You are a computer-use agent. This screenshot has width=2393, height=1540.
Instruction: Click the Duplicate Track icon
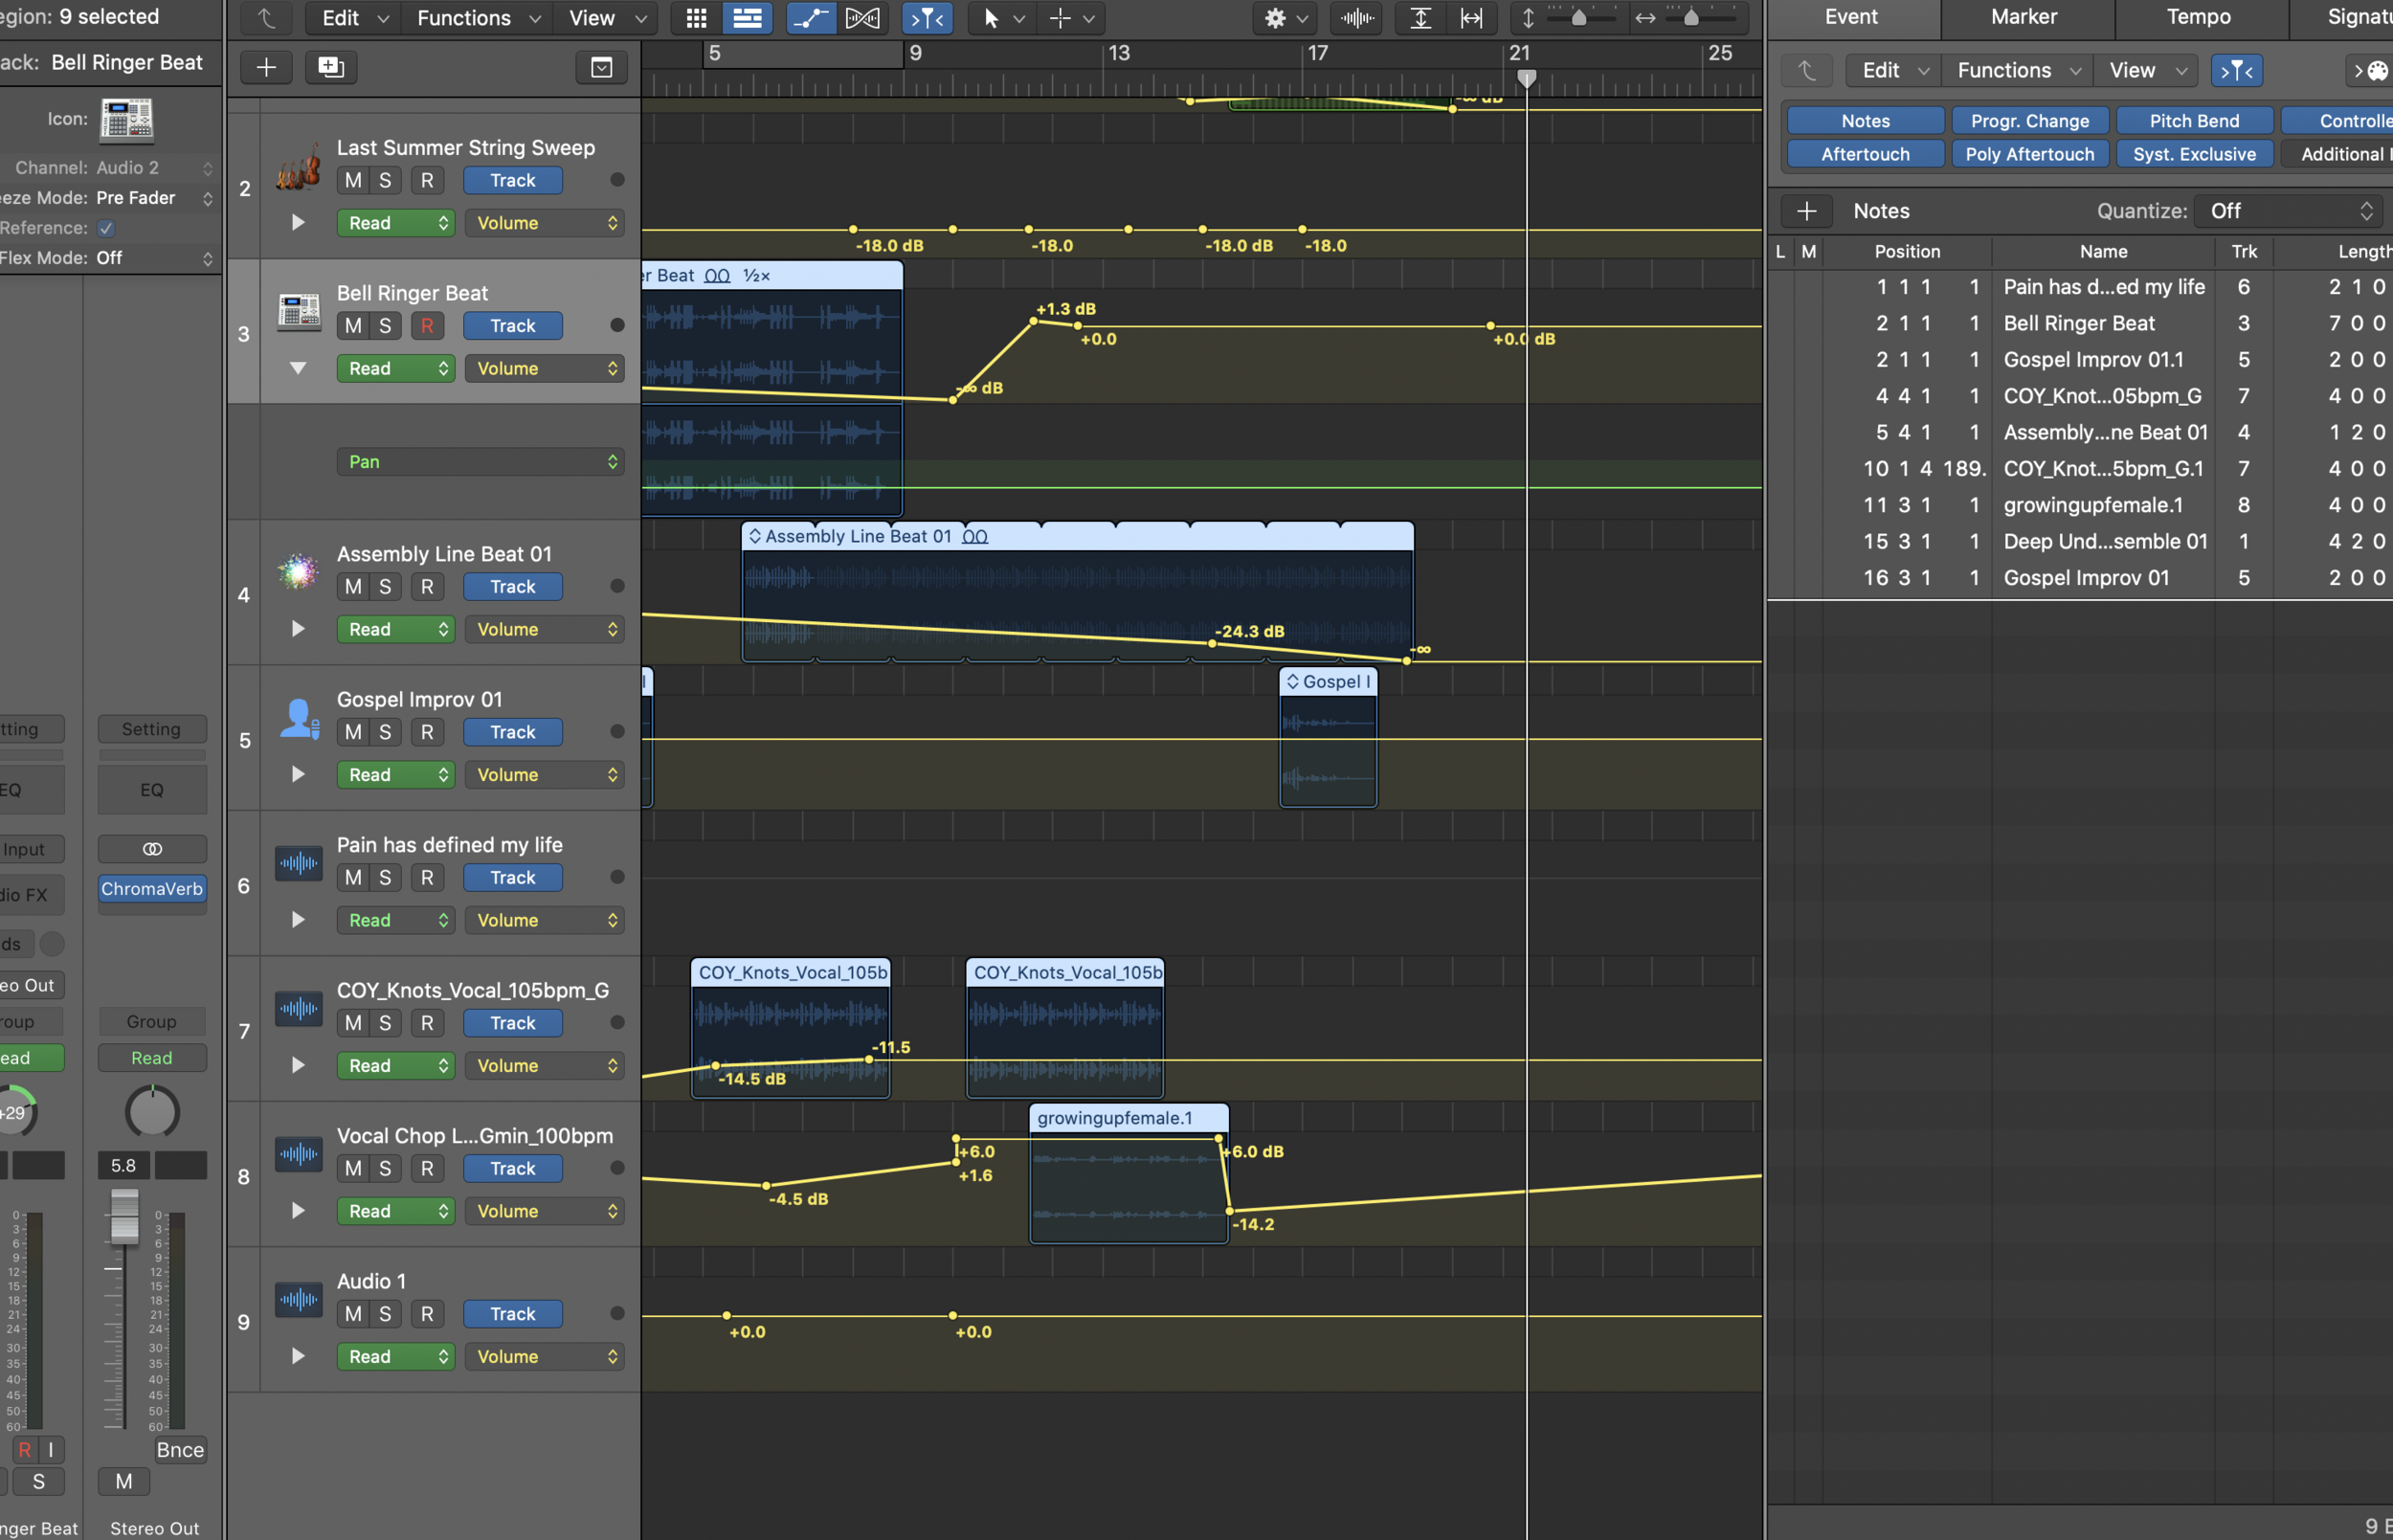[330, 67]
